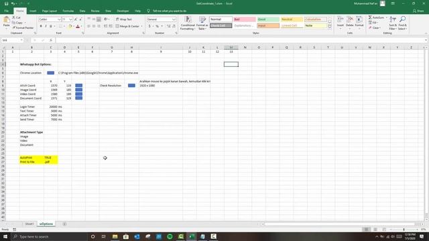Switch to Page Break Preview in status bar
Screen dimensions: 429x241
click(384, 230)
